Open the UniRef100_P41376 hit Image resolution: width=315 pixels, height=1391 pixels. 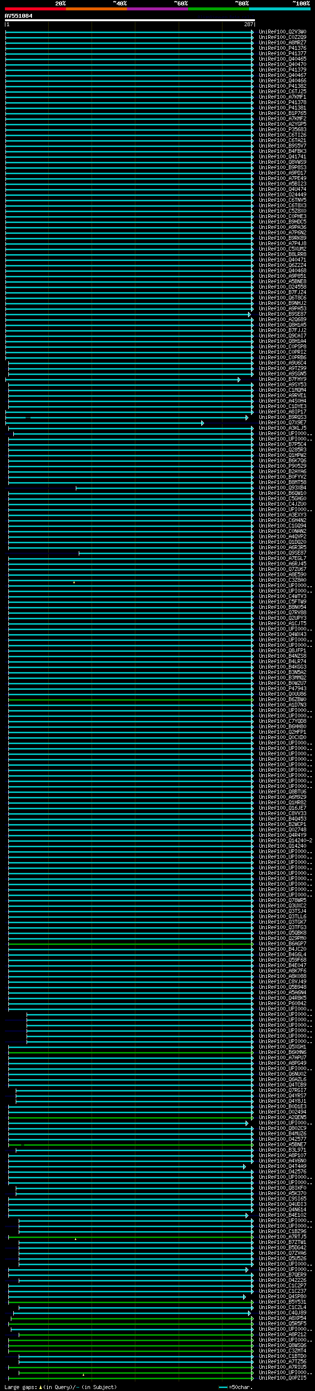[x=283, y=48]
